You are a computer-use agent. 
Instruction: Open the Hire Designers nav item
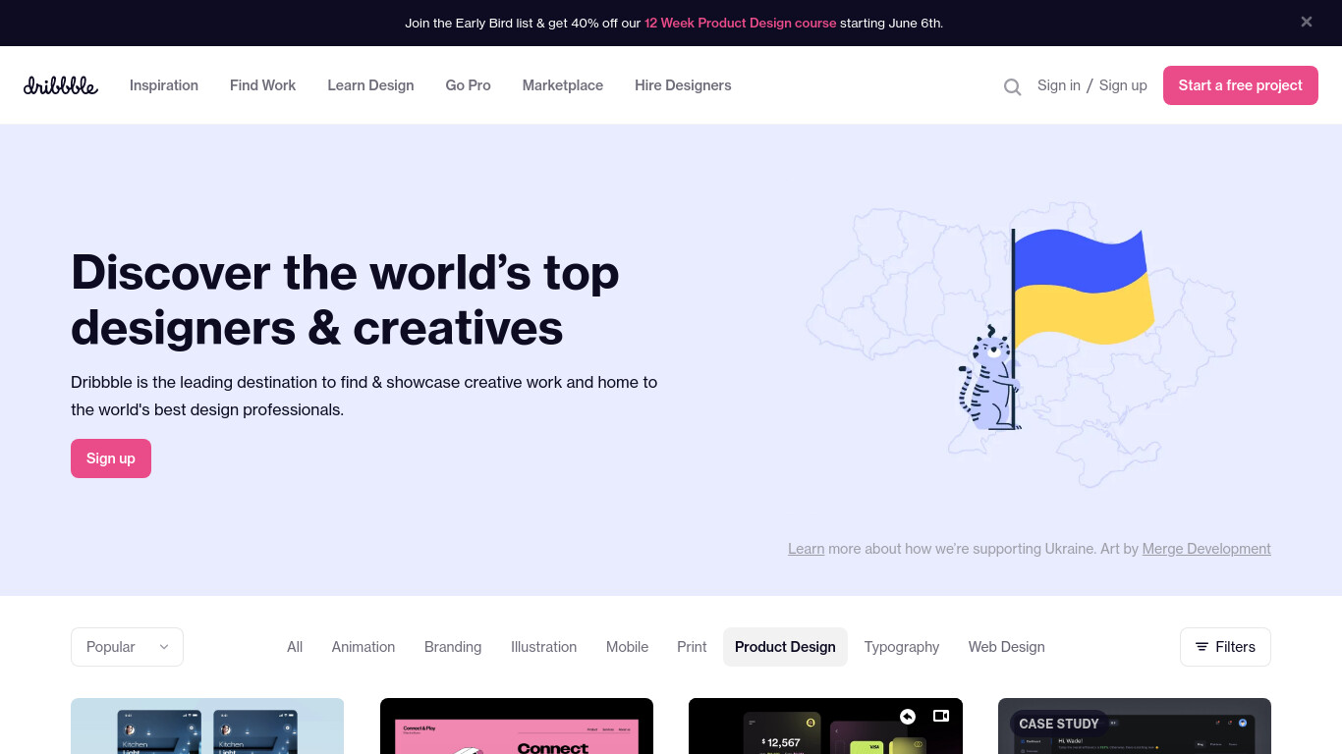coord(683,85)
